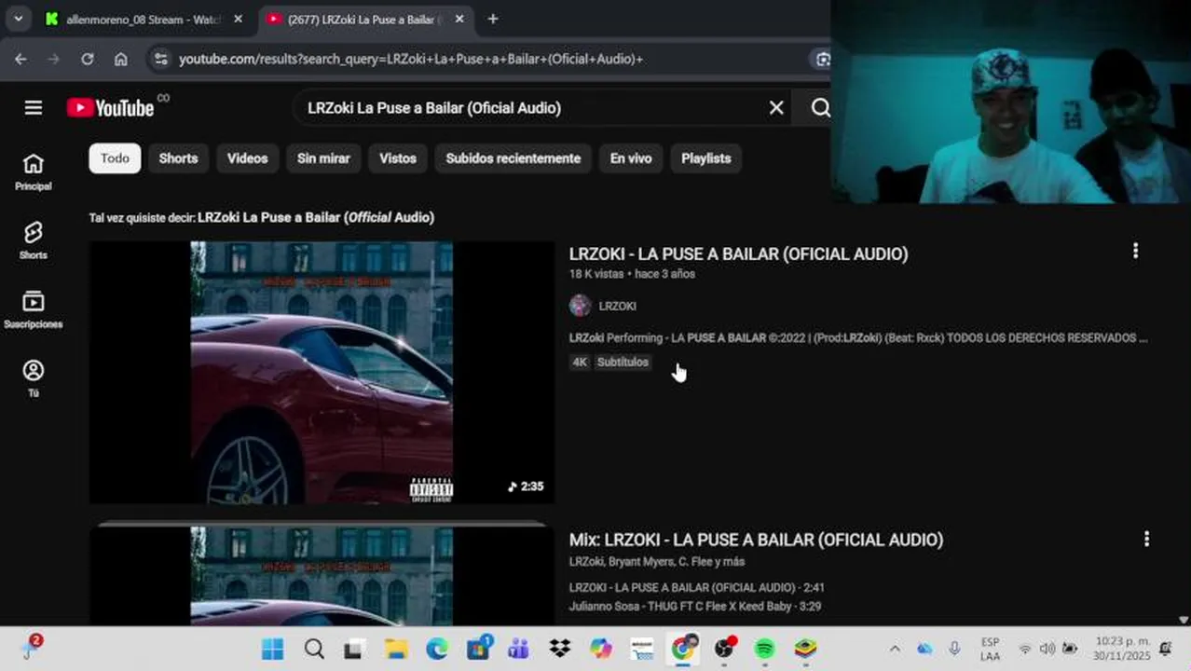Open options menu for the Mix result

[x=1146, y=539]
